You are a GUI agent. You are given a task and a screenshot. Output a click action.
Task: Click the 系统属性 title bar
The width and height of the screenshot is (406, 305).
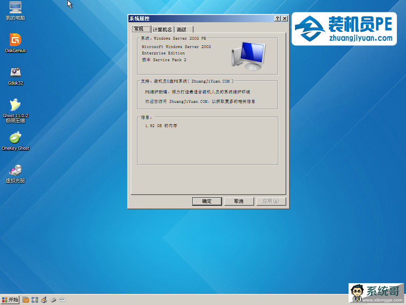(201, 18)
